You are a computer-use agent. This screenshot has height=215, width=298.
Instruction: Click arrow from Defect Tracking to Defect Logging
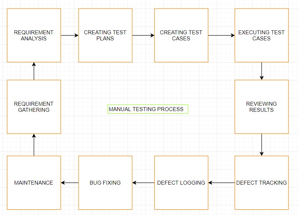222,182
